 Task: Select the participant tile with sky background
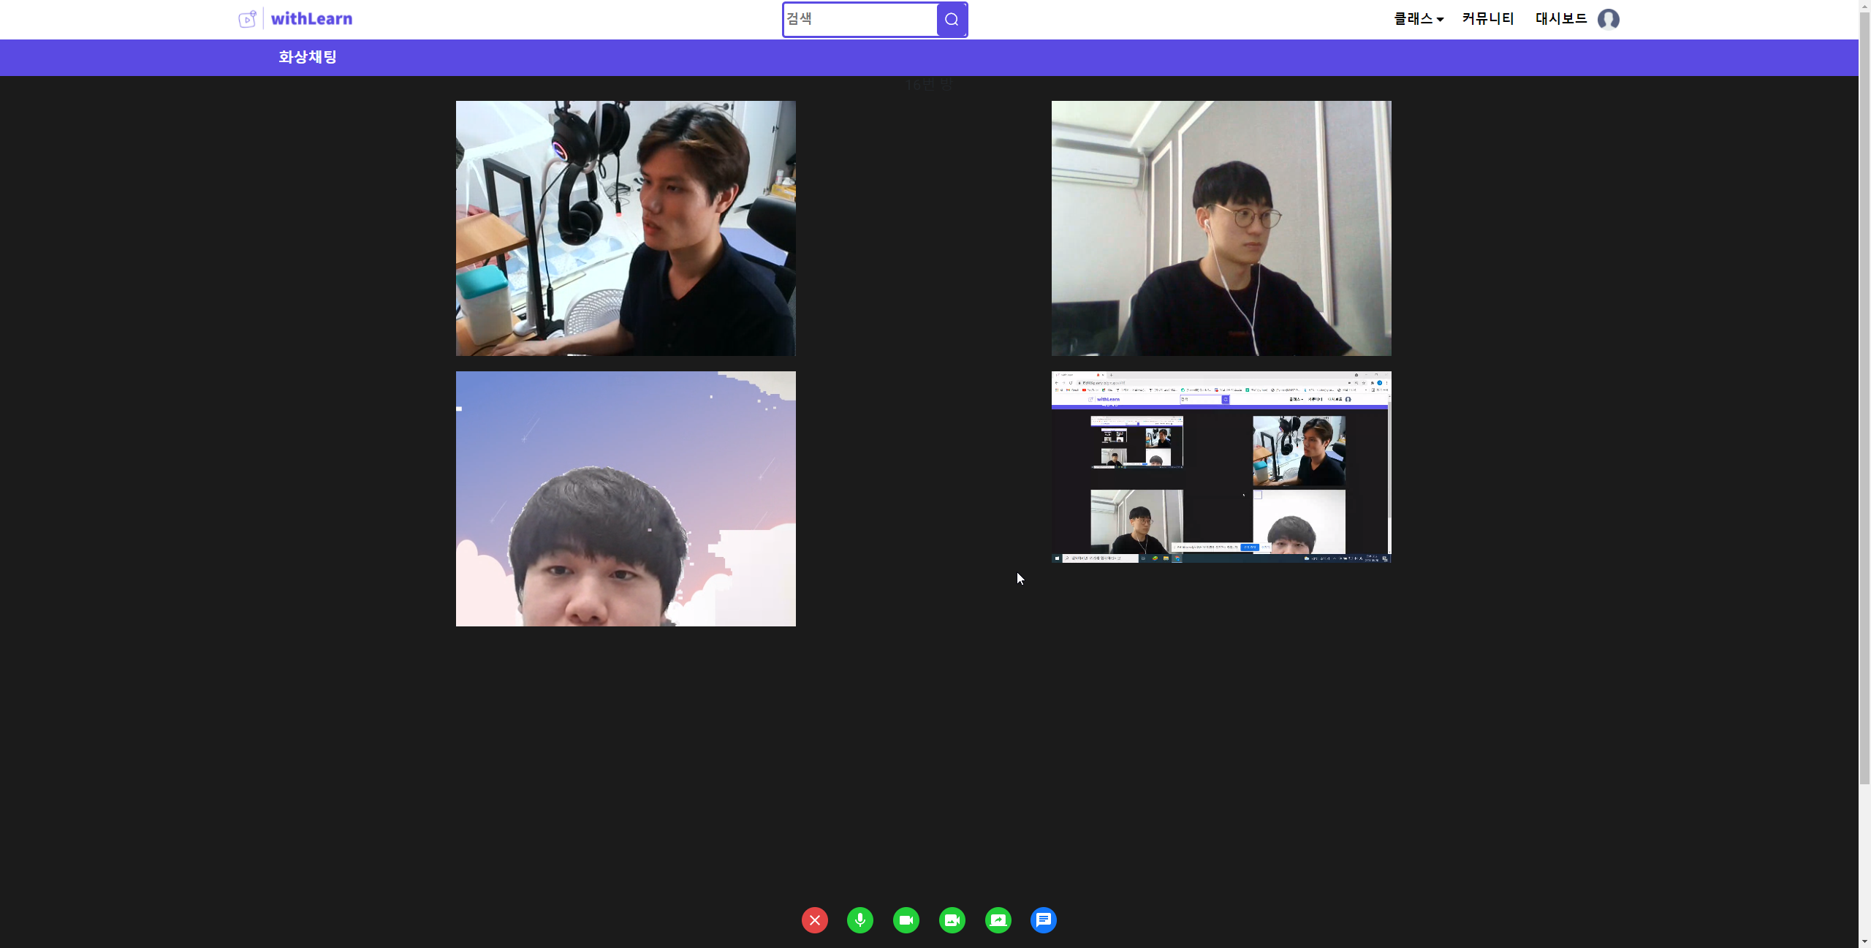coord(626,498)
